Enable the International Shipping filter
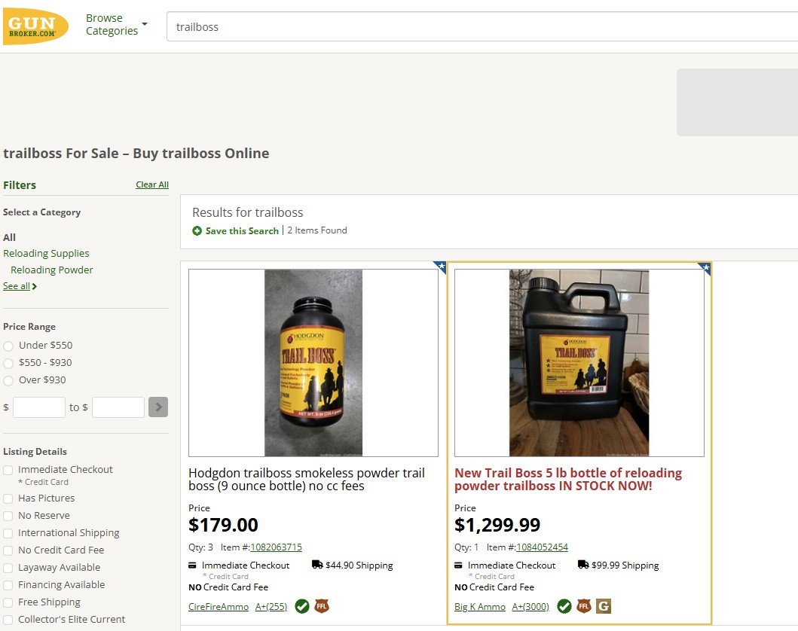Screen dimensions: 798x631 pos(8,533)
